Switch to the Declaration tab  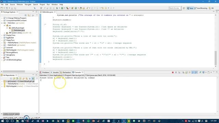tap(66, 72)
